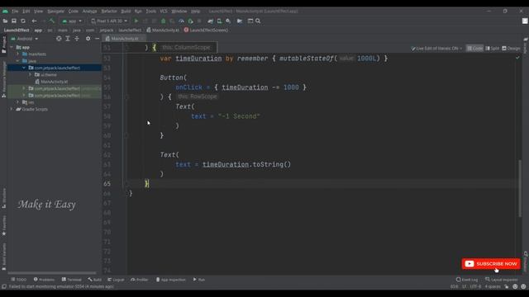Click LaunchEffectScreen() breadcrumb
This screenshot has width=529, height=297.
[x=206, y=30]
